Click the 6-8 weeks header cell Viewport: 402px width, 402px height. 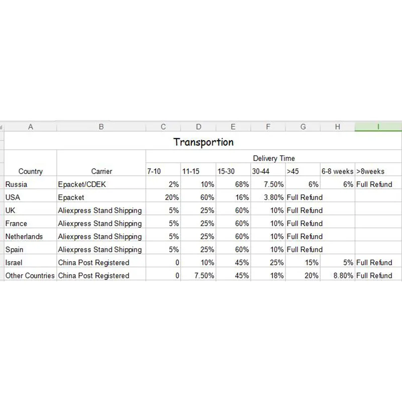click(338, 171)
